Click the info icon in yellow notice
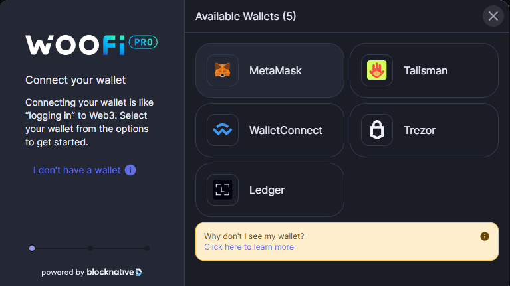510x286 pixels. pos(485,236)
